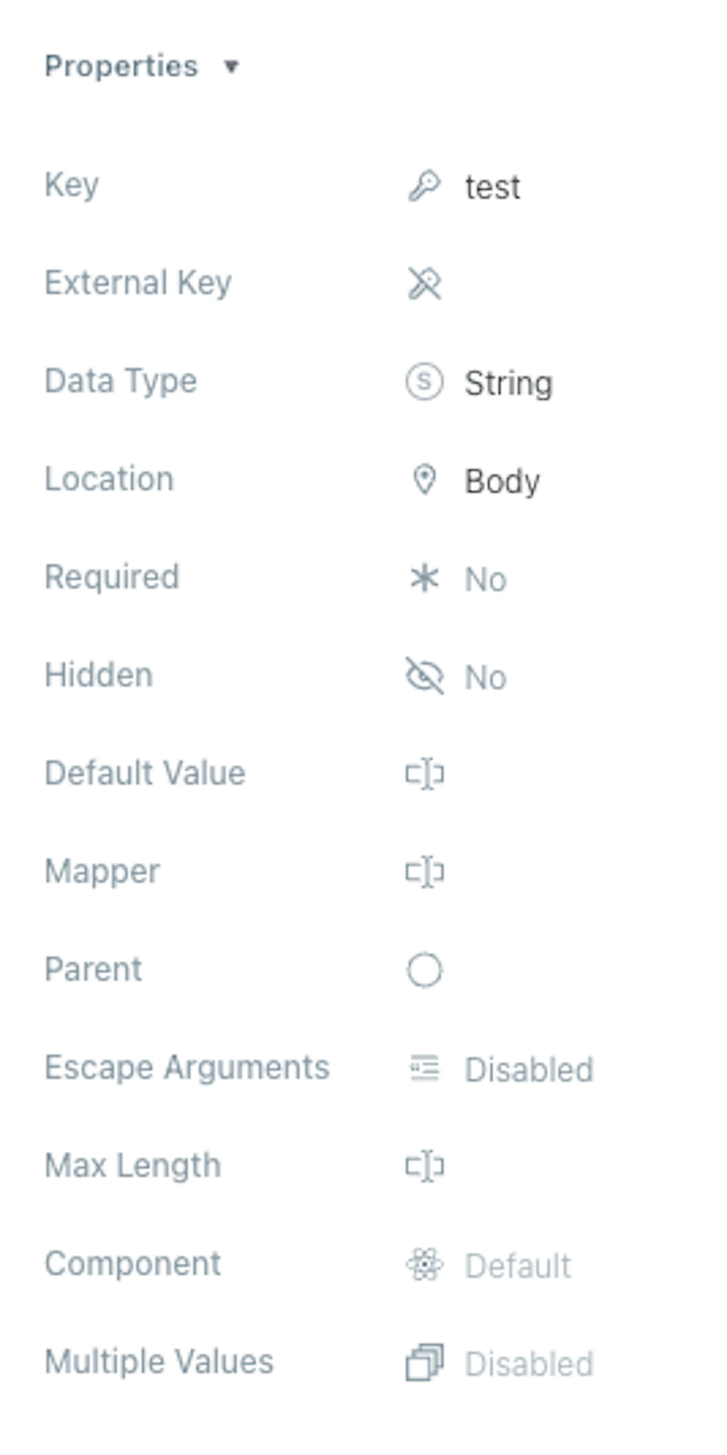Click the asterisk Required icon

point(424,578)
